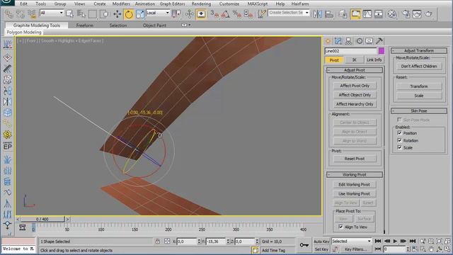Select the Select and Rotate tool
Image resolution: width=453 pixels, height=255 pixels.
(x=129, y=14)
